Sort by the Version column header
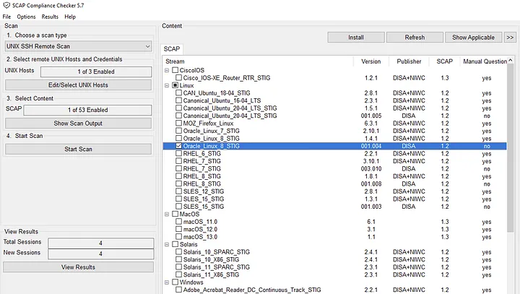Image resolution: width=520 pixels, height=294 pixels. click(x=370, y=61)
